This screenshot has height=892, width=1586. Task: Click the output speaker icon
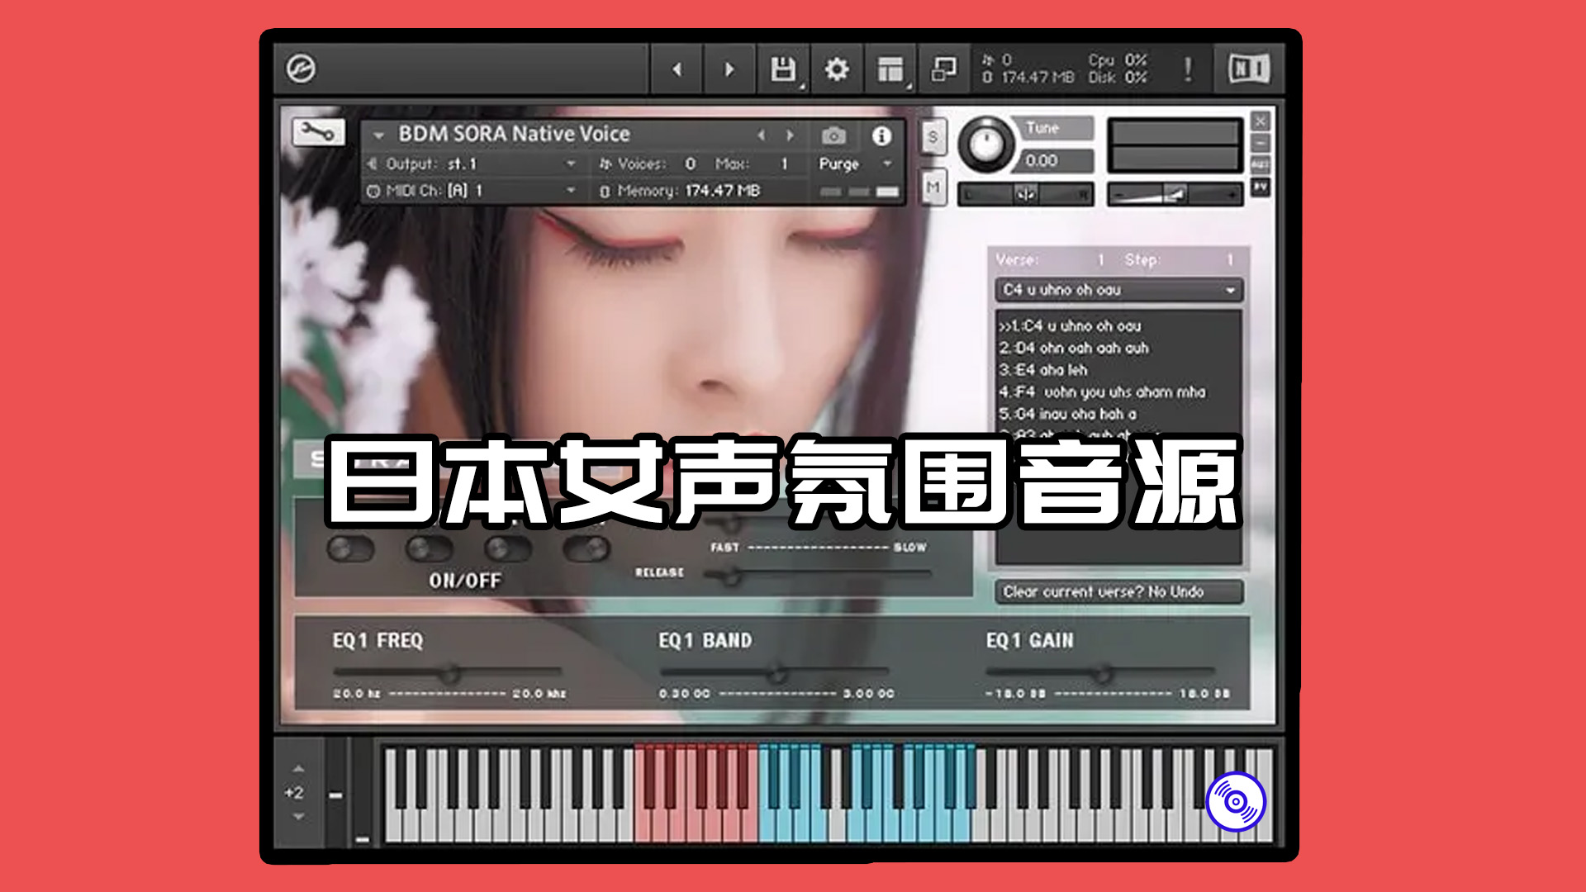372,164
